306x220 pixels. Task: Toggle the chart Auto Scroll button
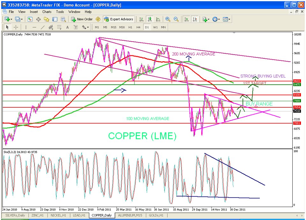pos(186,19)
